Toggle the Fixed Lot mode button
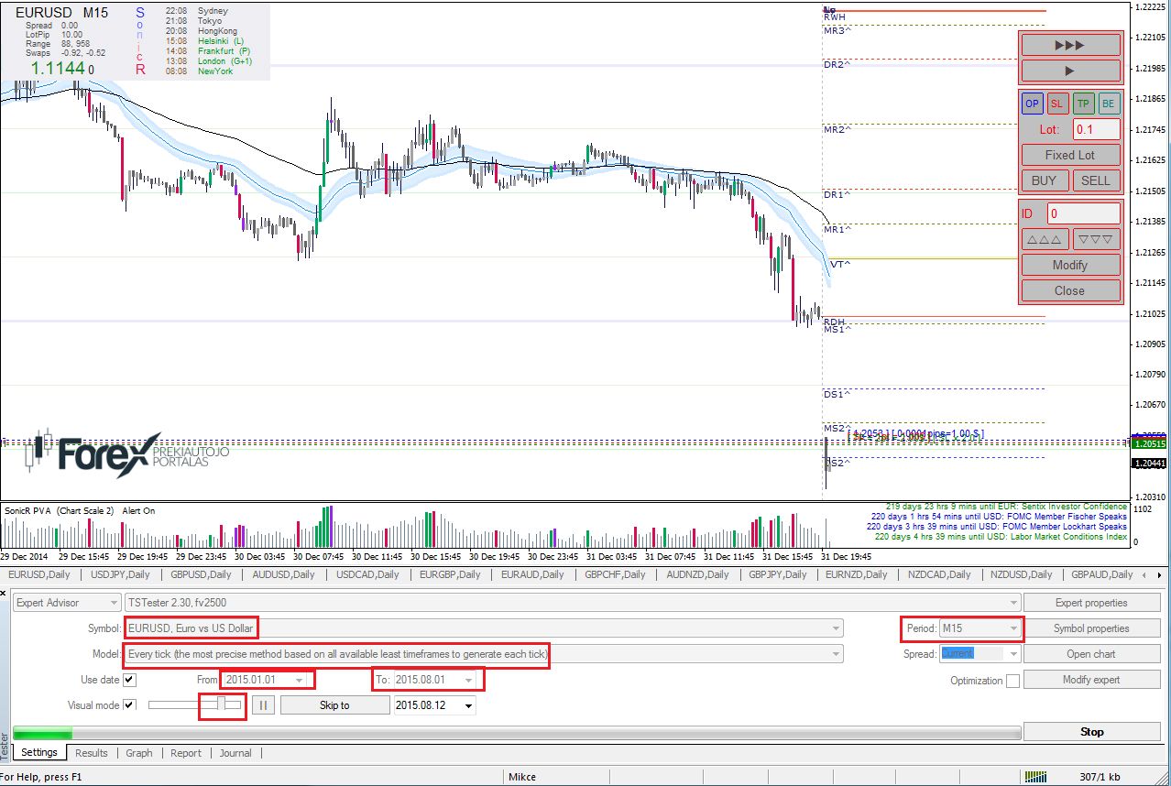This screenshot has width=1171, height=786. click(1070, 155)
